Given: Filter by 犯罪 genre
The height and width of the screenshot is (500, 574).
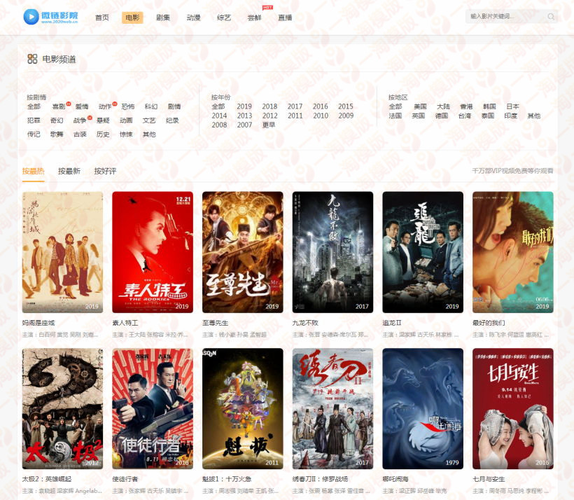Looking at the screenshot, I should [34, 120].
